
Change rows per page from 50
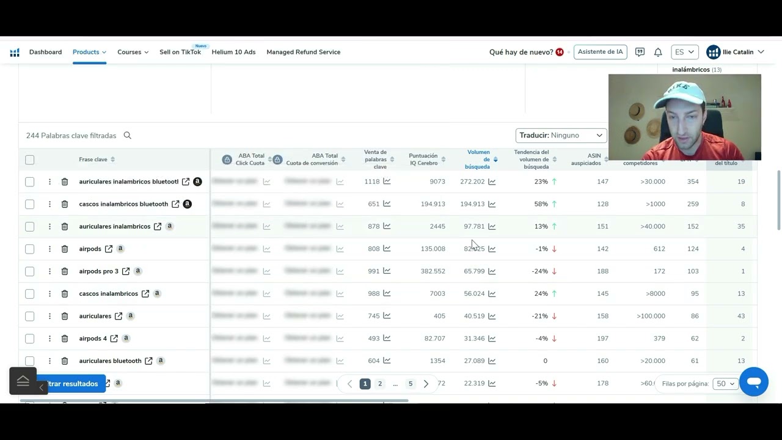[726, 384]
